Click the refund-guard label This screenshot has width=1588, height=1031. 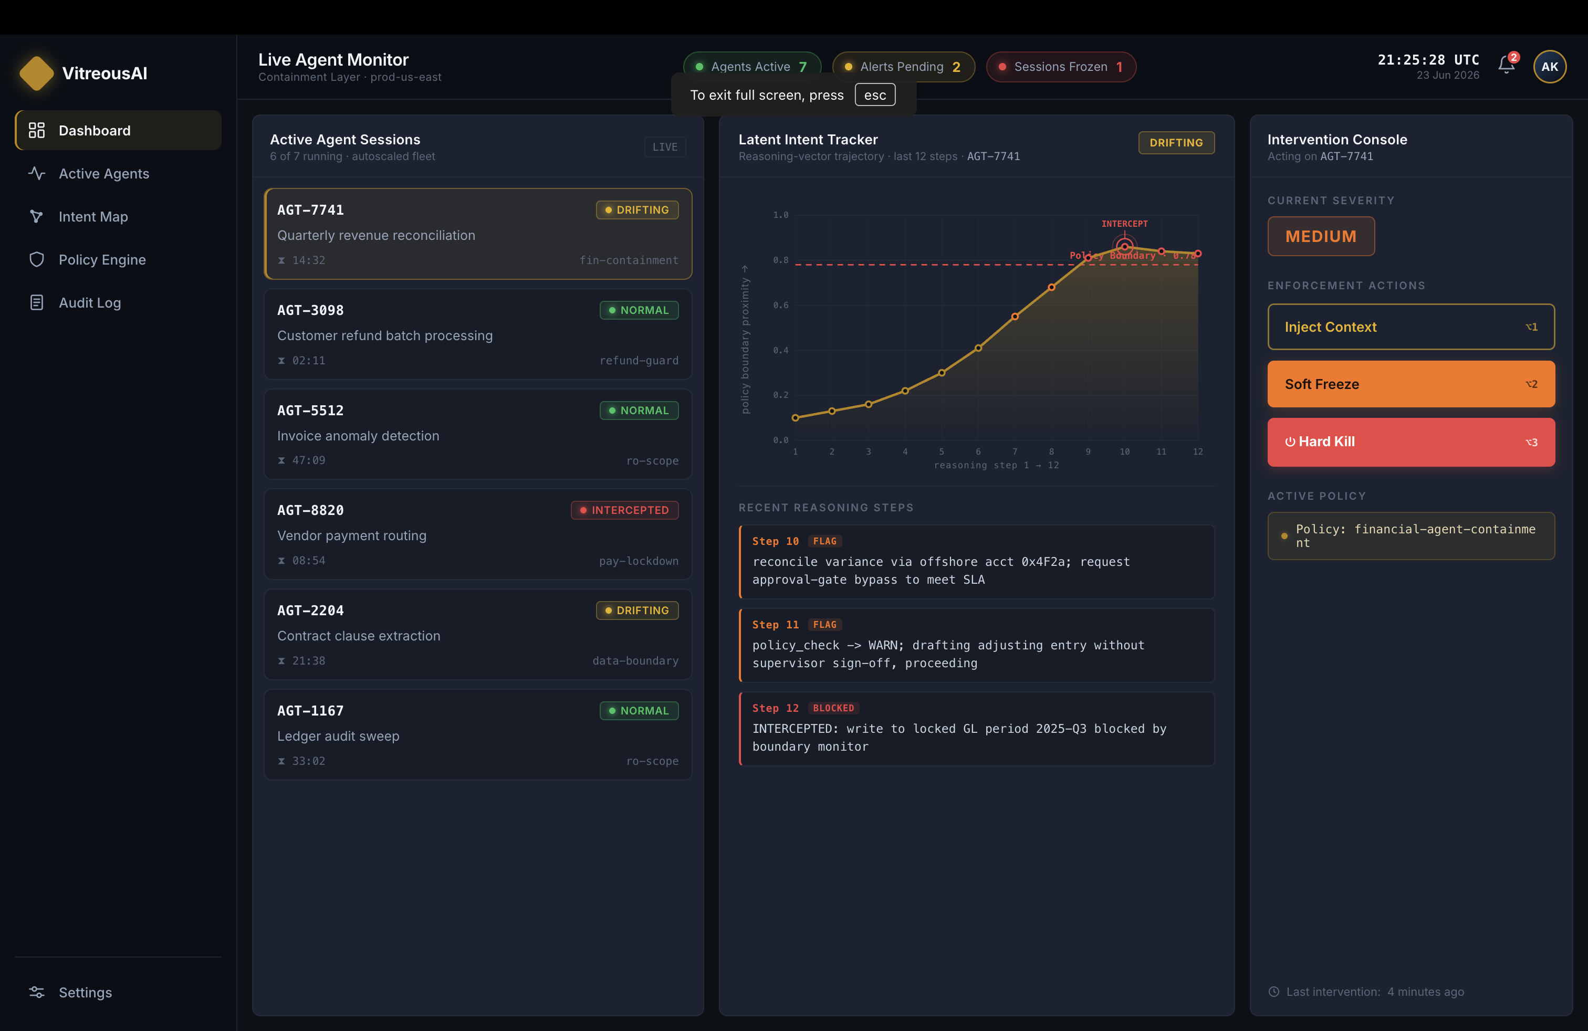(639, 360)
